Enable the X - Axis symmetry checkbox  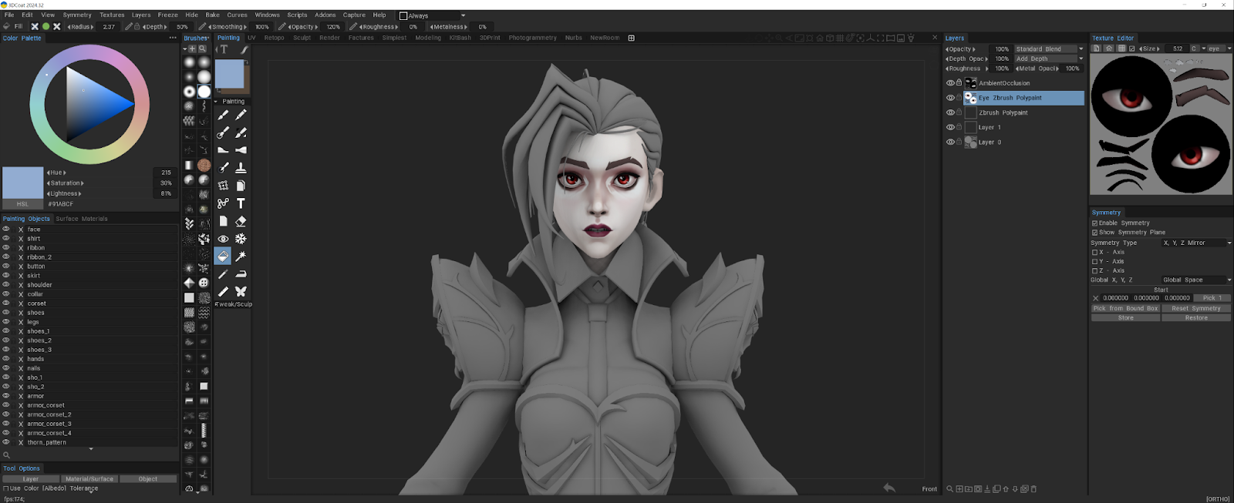(x=1094, y=253)
